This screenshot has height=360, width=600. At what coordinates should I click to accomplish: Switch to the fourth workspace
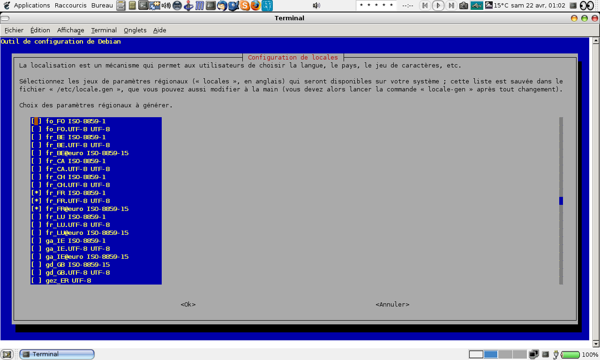520,354
